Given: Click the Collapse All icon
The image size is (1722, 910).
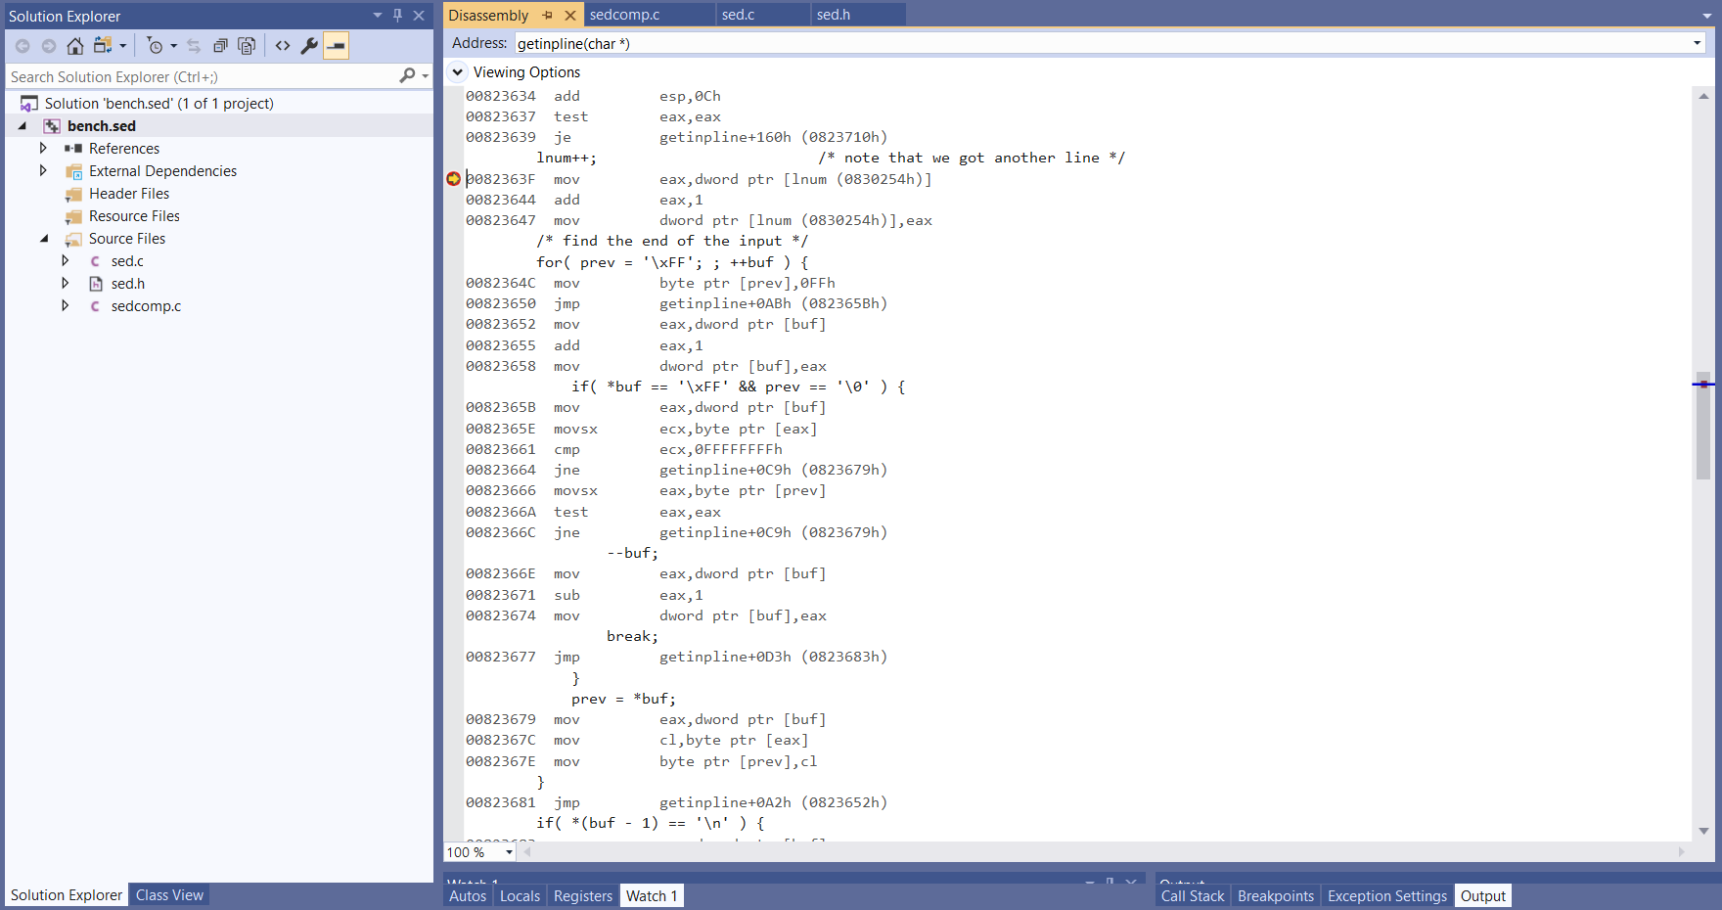Looking at the screenshot, I should 221,45.
